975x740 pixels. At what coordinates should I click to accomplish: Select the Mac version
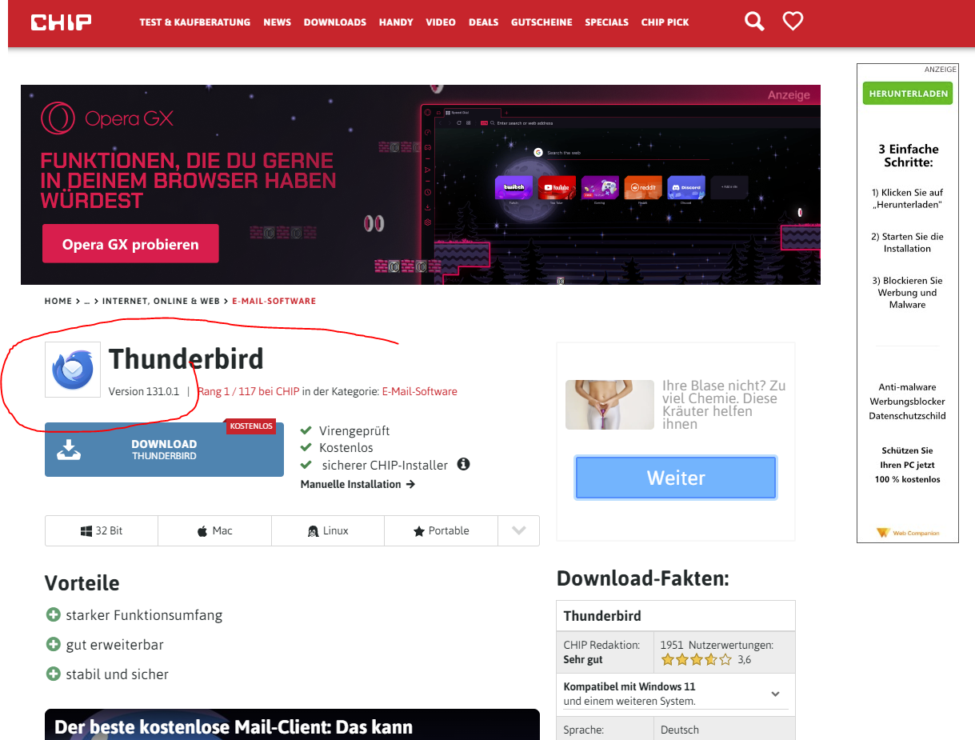214,530
